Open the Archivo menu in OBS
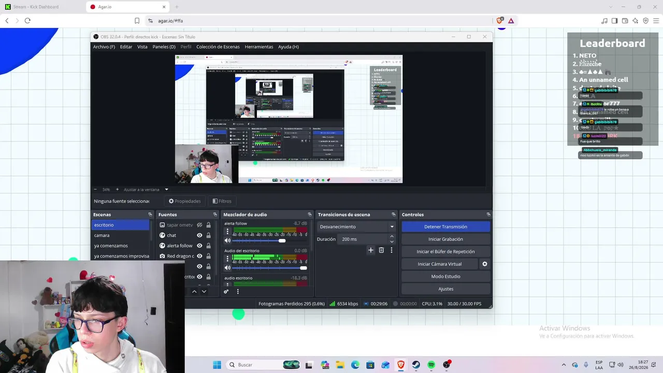This screenshot has width=663, height=373. point(104,47)
